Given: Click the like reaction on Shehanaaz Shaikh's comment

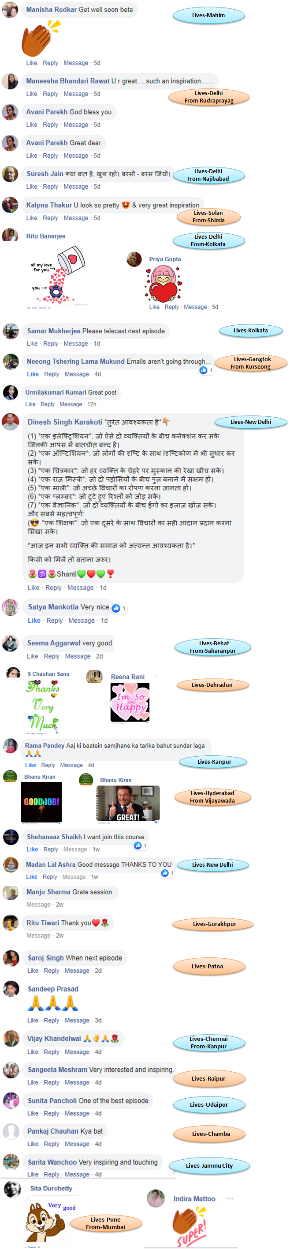Looking at the screenshot, I should (x=138, y=845).
